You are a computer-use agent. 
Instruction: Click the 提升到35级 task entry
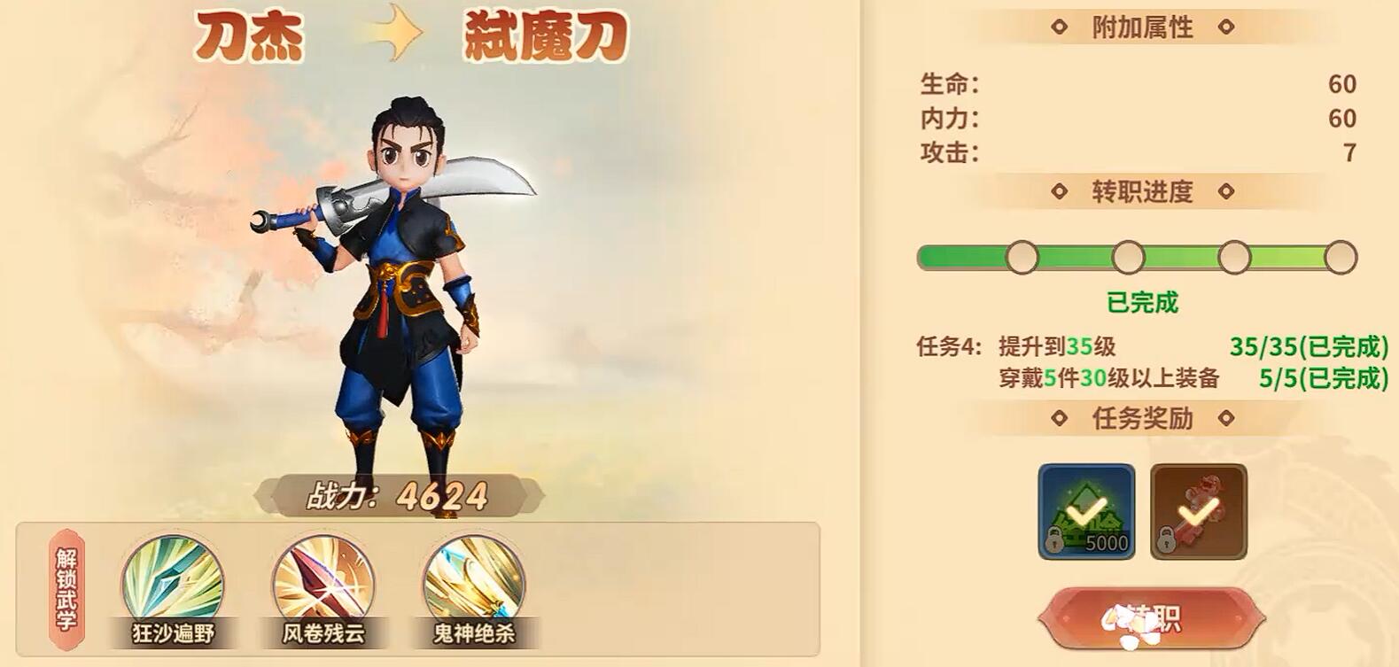1057,346
